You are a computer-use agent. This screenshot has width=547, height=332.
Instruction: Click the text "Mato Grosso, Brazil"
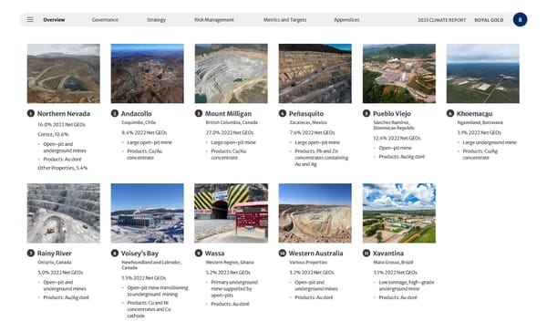click(x=393, y=262)
